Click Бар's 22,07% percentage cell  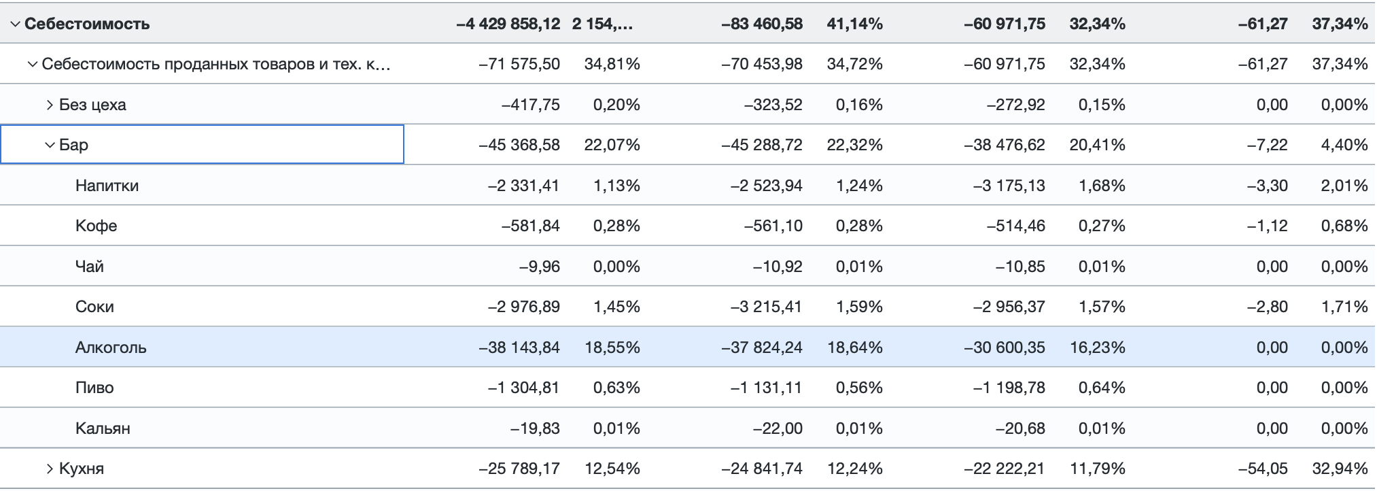click(x=612, y=145)
